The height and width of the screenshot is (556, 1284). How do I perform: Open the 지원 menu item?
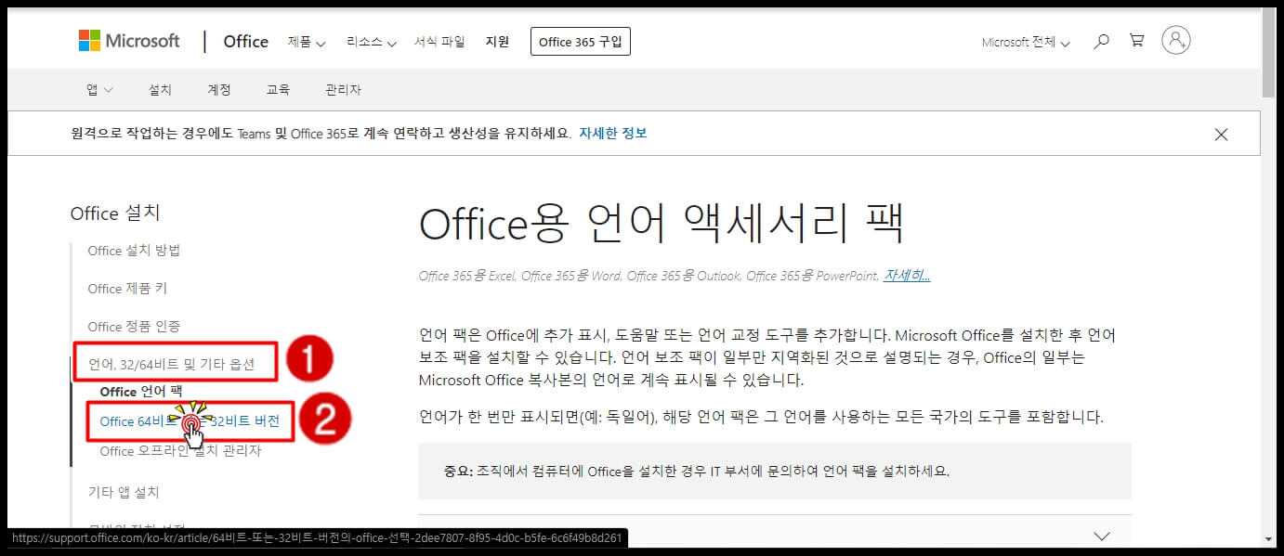[x=497, y=42]
